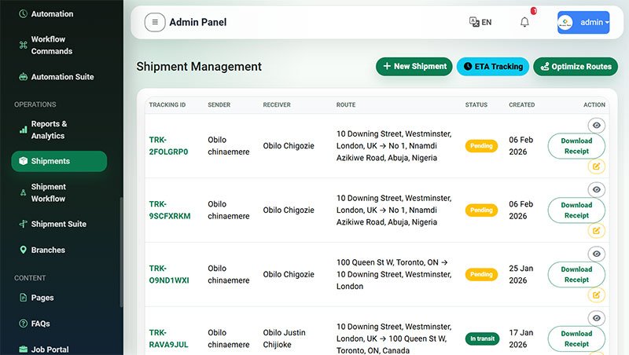
Task: Click the FAQs question mark icon
Action: point(24,324)
